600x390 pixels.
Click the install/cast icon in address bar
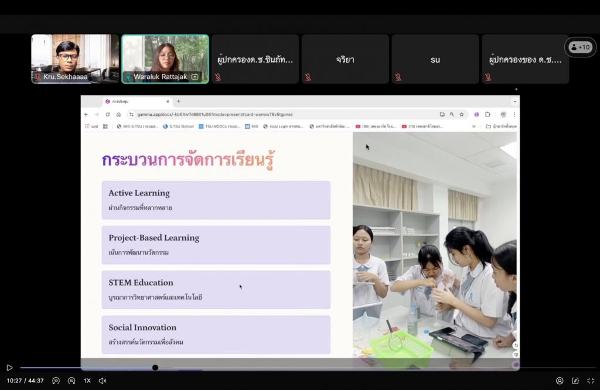[442, 114]
